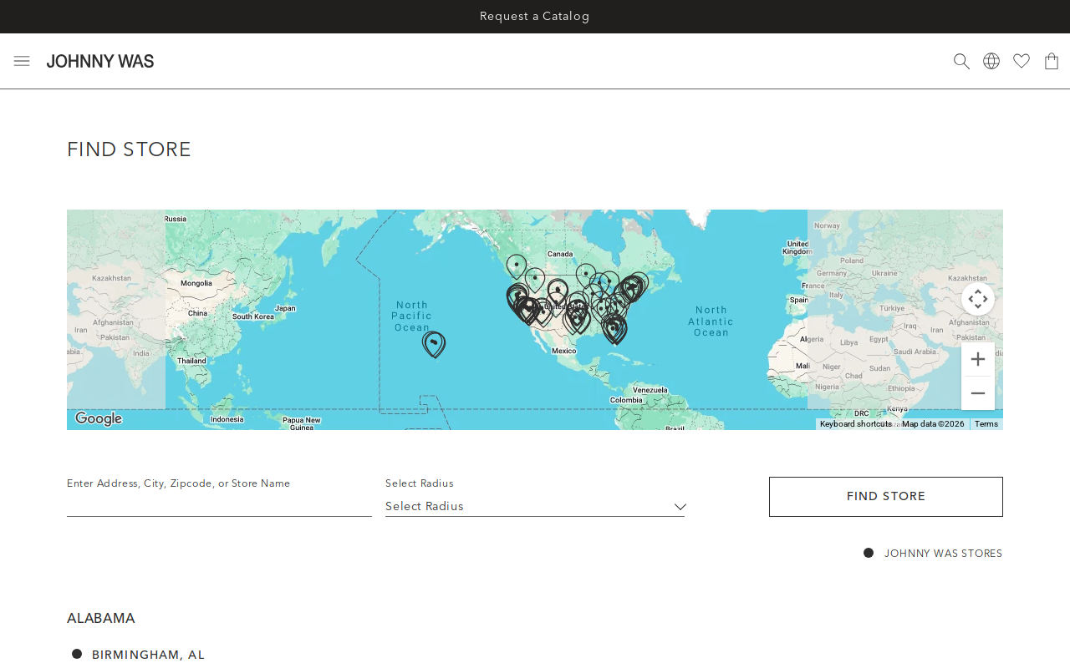This screenshot has height=668, width=1070.
Task: Zoom out on the map
Action: point(978,393)
